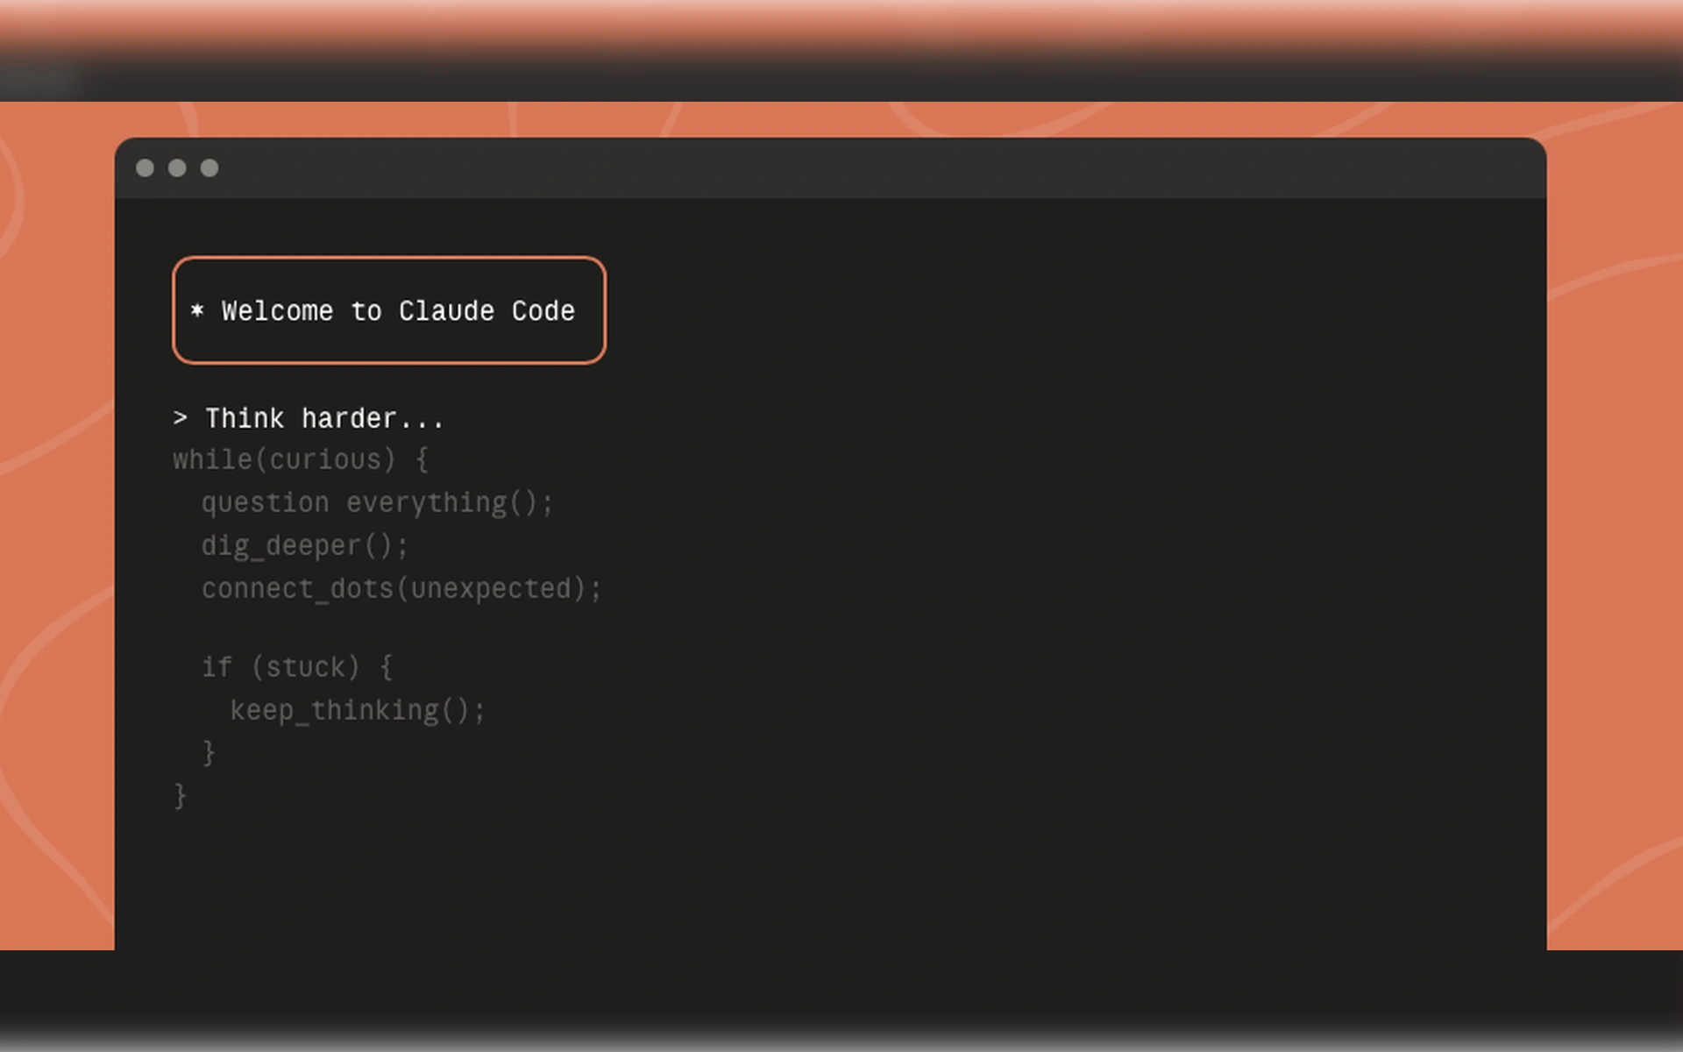Click the asterisk before Welcome
1683x1052 pixels.
197,310
